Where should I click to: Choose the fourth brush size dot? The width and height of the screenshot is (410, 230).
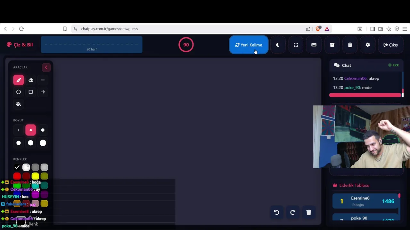(x=19, y=143)
